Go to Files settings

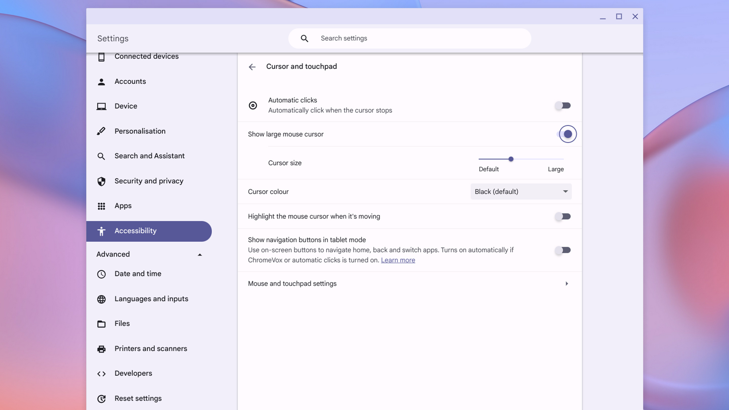122,324
